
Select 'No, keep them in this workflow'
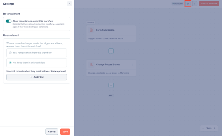click(10, 63)
